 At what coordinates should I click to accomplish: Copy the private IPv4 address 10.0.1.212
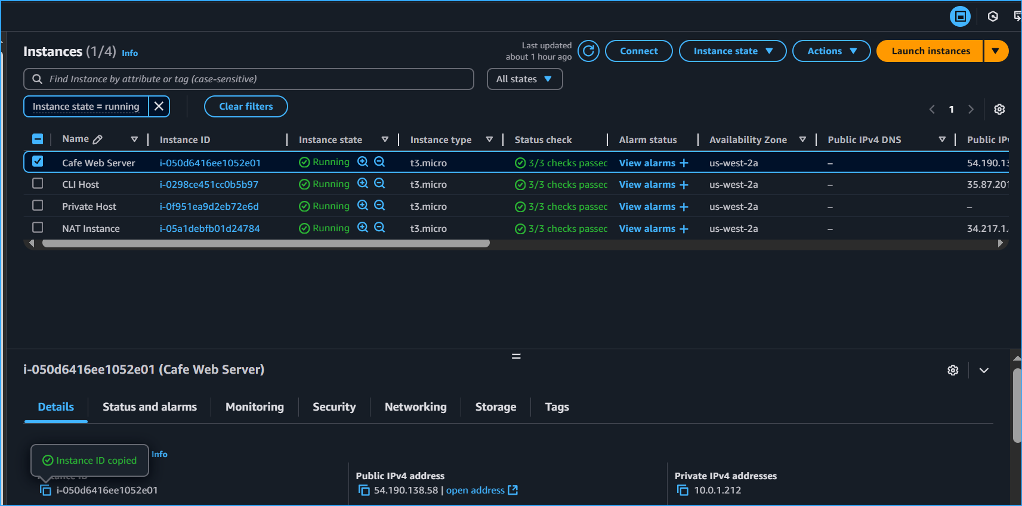click(683, 490)
